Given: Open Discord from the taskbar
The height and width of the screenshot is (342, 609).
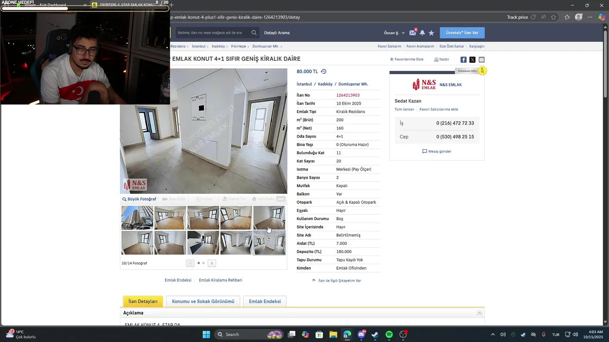Looking at the screenshot, I should [361, 334].
